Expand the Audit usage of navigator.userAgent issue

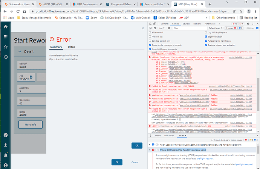click(x=150, y=145)
